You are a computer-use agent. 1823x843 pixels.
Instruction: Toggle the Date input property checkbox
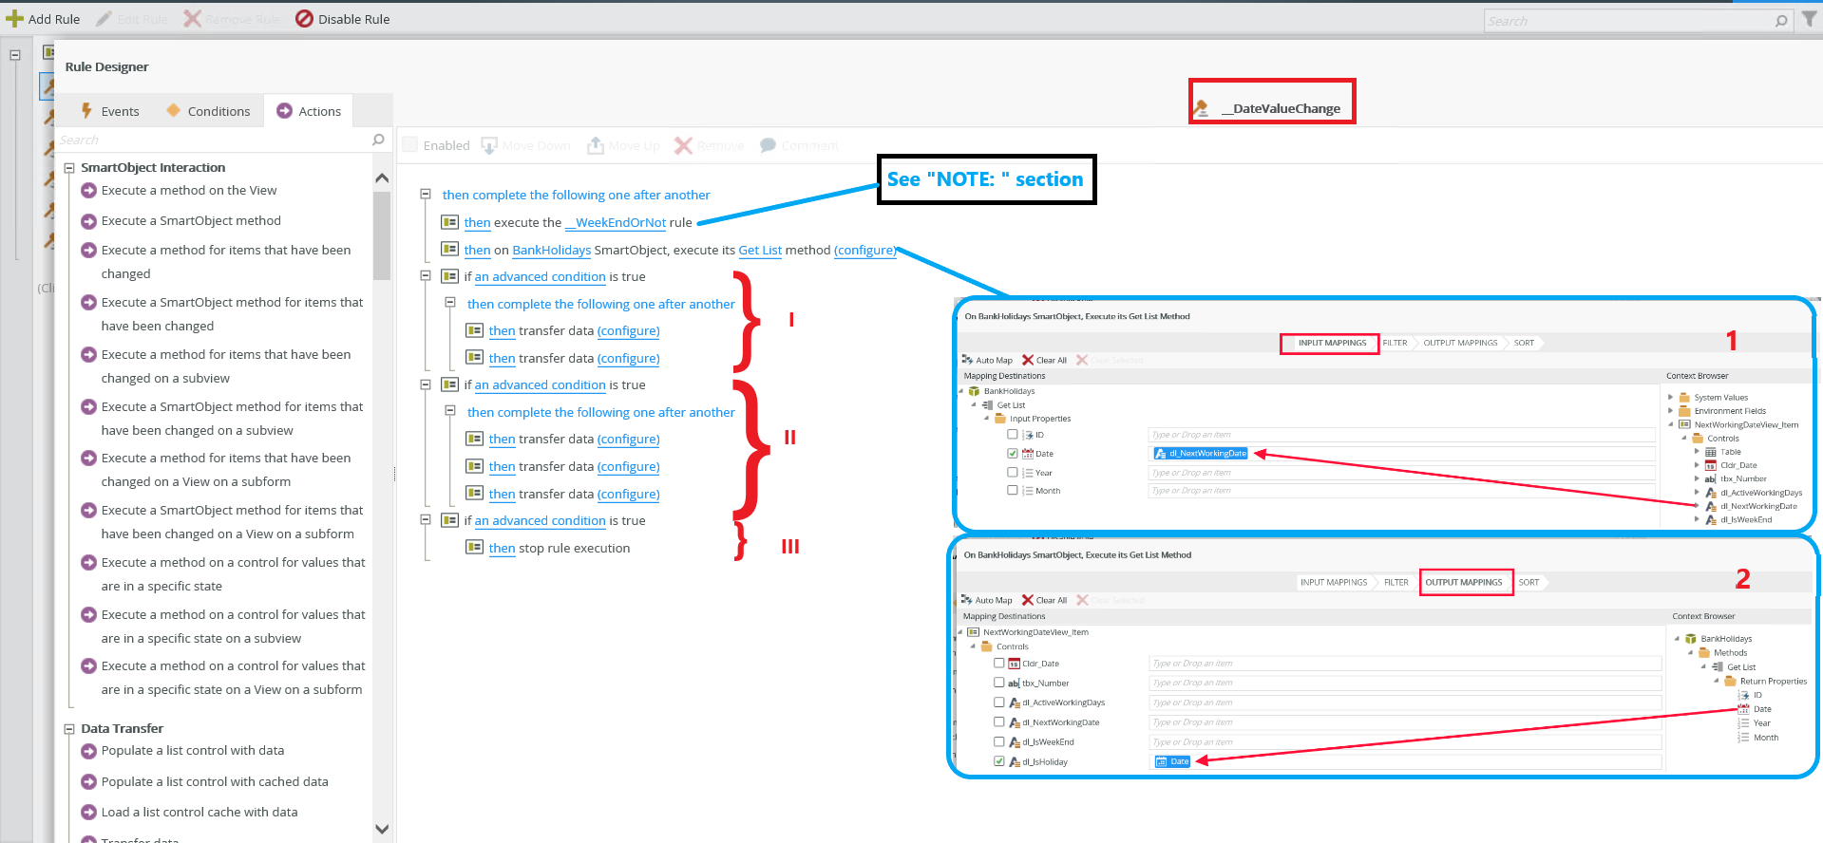(1013, 454)
